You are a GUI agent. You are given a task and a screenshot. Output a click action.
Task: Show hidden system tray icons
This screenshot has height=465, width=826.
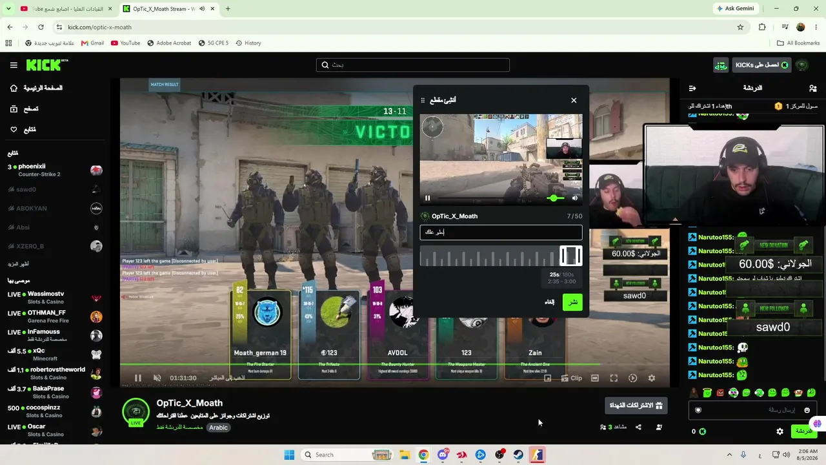click(729, 455)
